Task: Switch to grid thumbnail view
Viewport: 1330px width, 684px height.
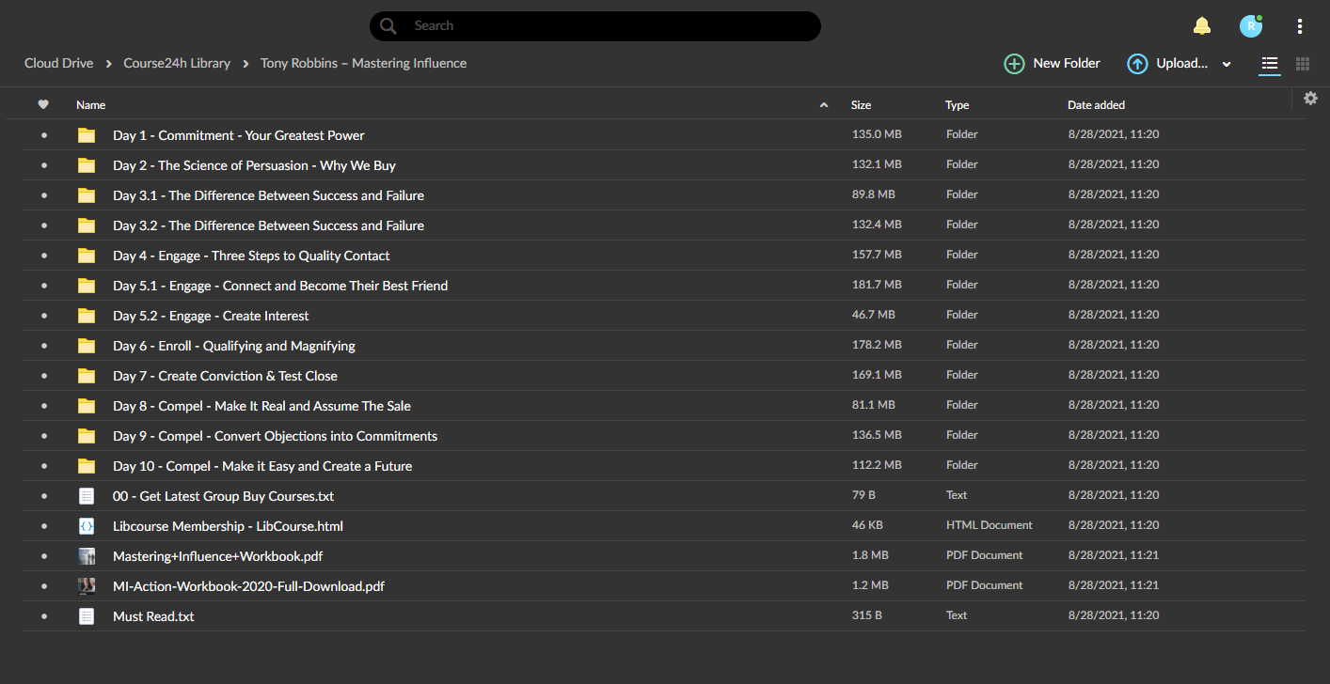Action: coord(1303,64)
